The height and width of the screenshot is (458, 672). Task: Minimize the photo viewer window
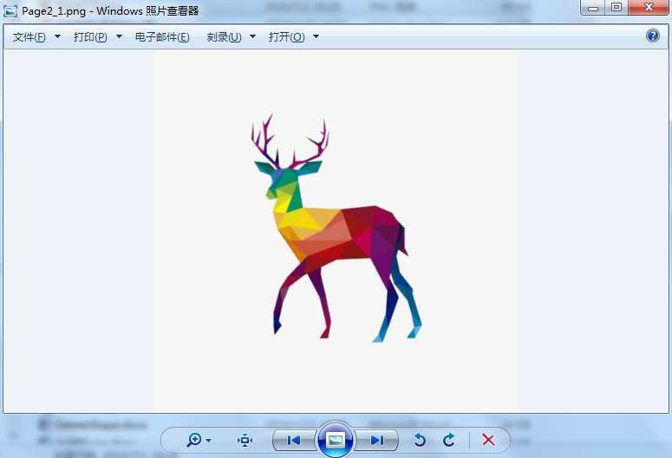(593, 8)
